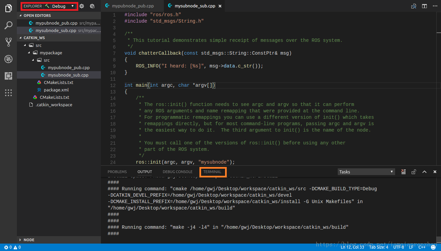Open the Extensions view

click(8, 76)
